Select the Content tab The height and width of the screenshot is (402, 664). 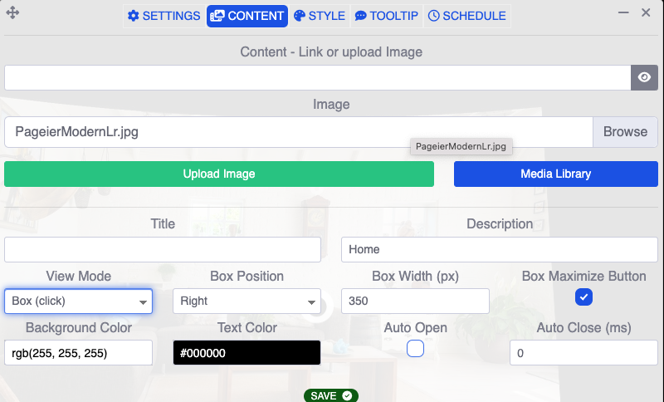[247, 16]
